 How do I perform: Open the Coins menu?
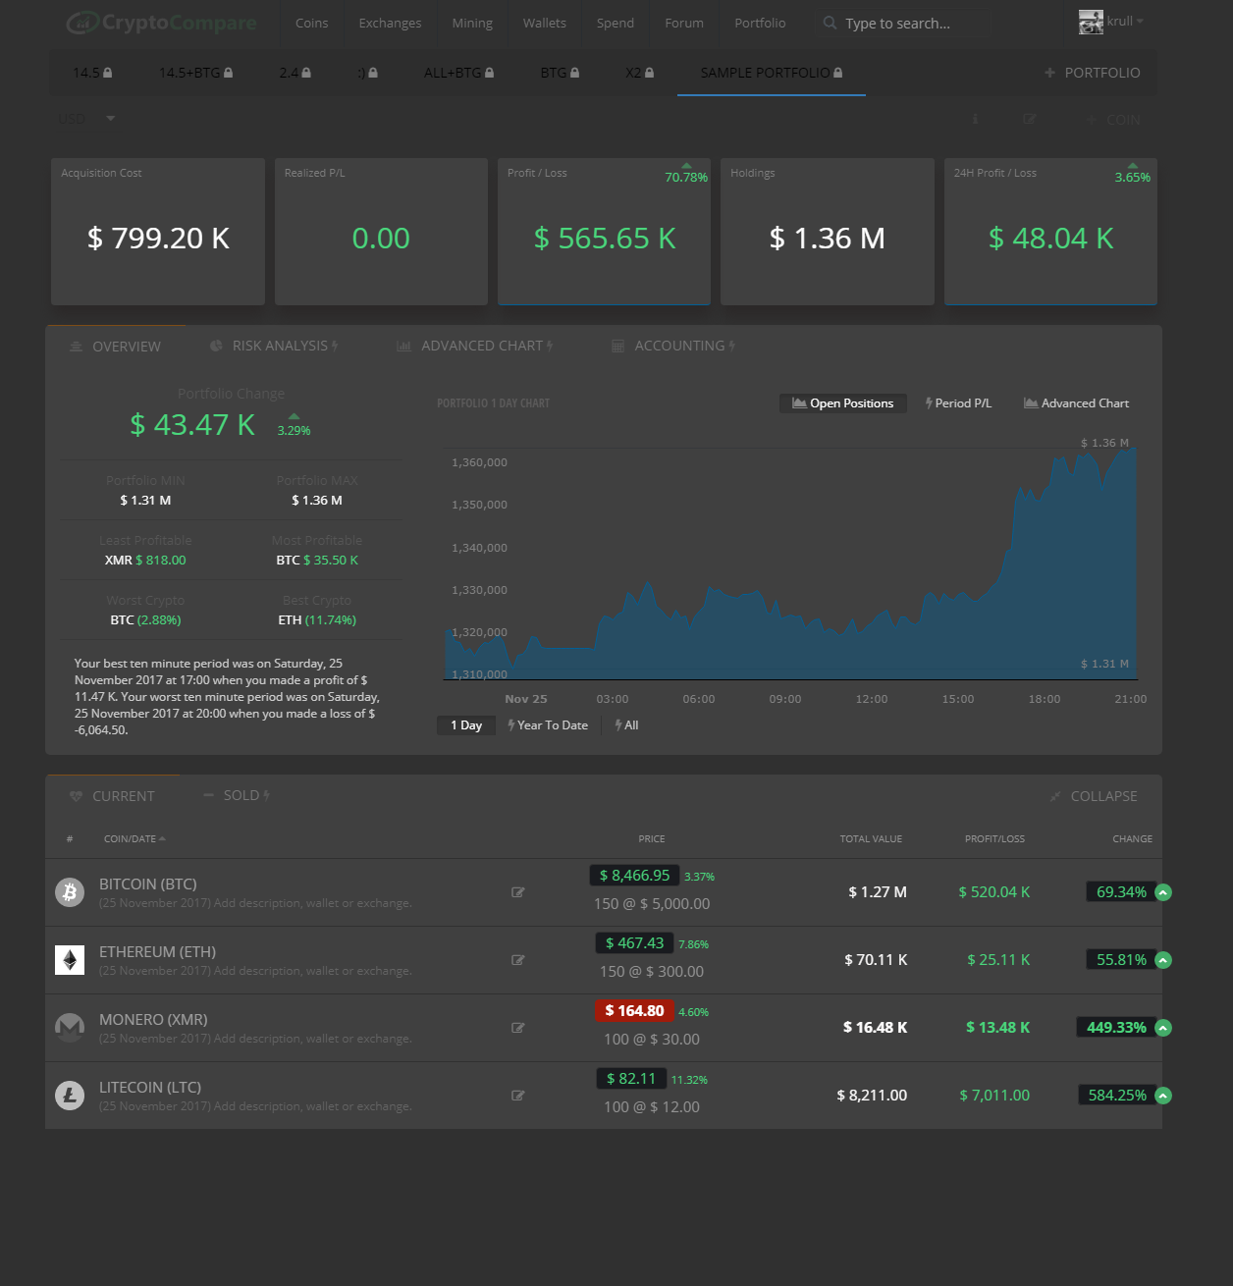(x=312, y=24)
